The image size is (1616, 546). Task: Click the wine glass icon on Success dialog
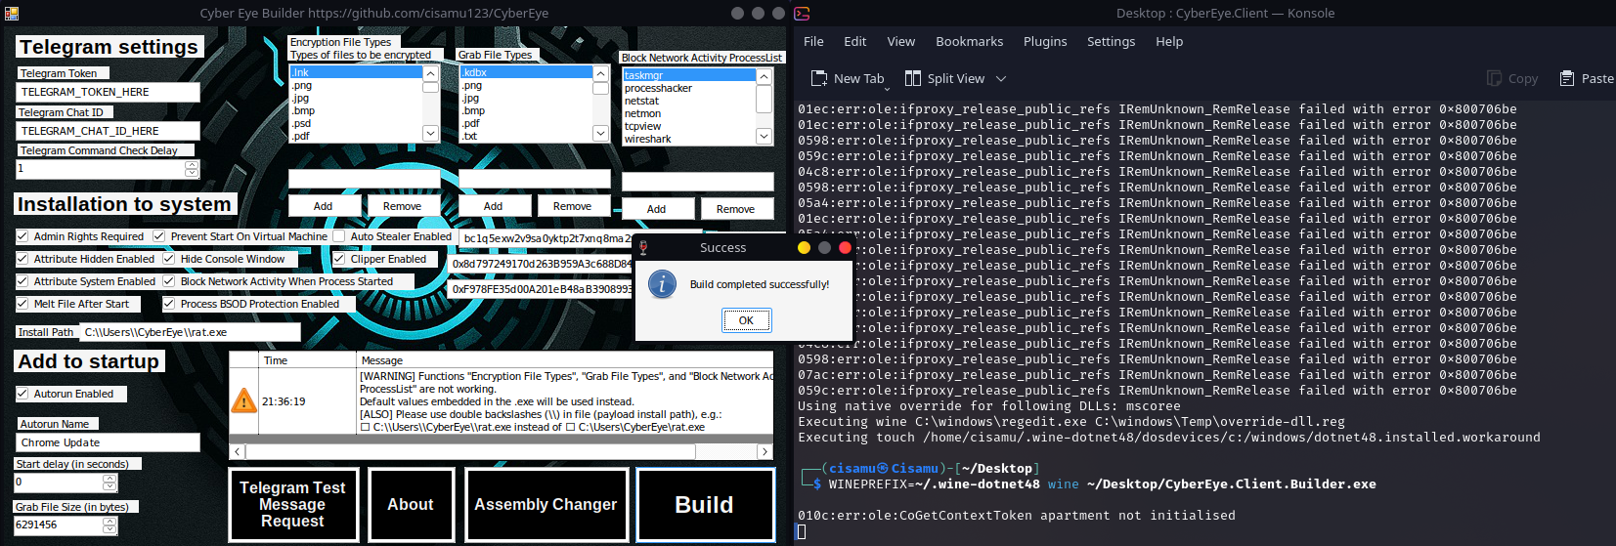tap(643, 248)
